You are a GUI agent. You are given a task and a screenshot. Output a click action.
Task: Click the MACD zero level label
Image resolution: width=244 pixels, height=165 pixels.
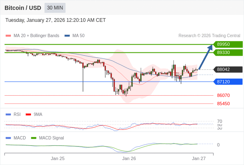pos(218,145)
